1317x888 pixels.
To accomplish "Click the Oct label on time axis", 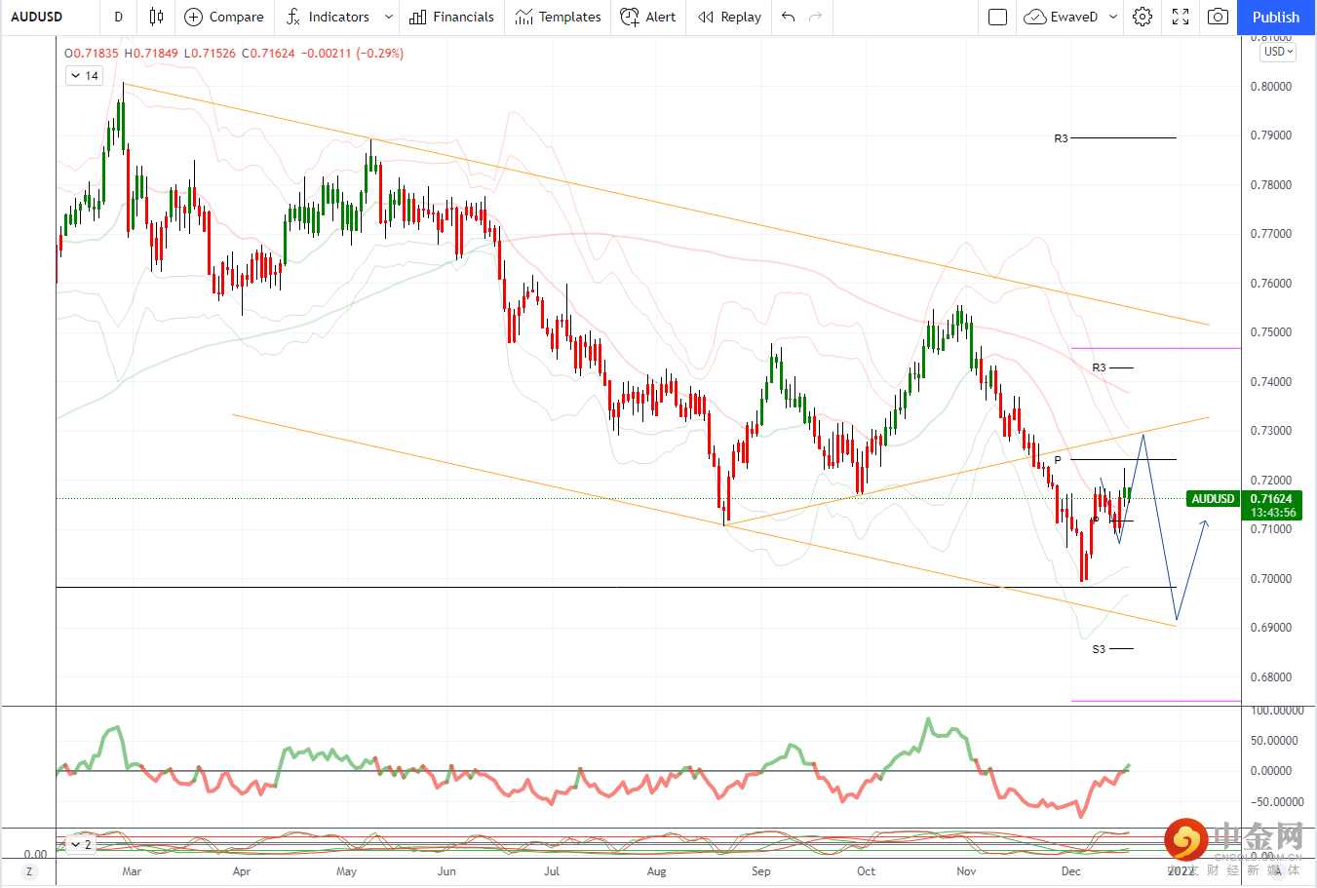I will 866,871.
